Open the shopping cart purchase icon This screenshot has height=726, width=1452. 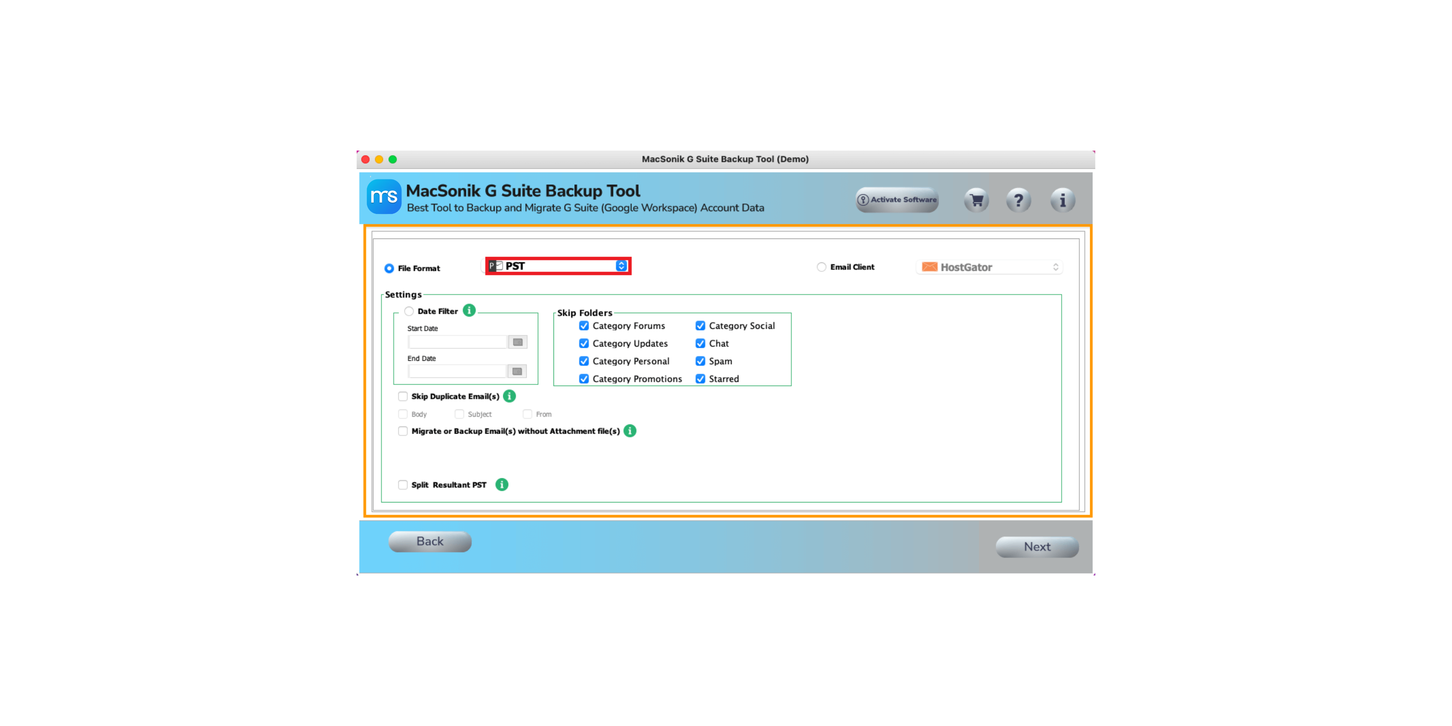click(x=976, y=200)
